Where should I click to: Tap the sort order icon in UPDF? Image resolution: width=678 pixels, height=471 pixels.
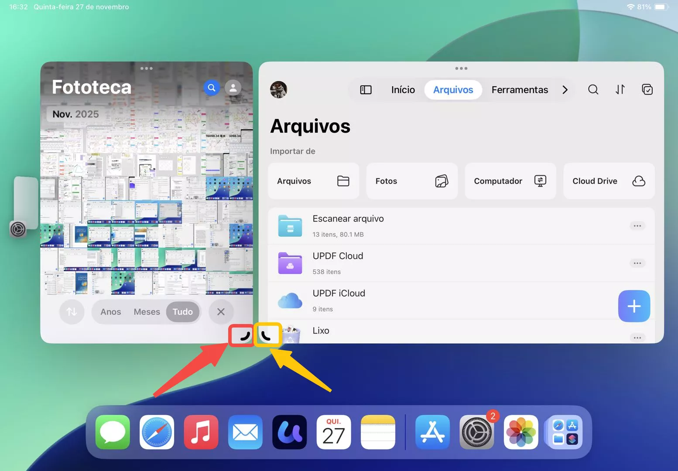(620, 89)
